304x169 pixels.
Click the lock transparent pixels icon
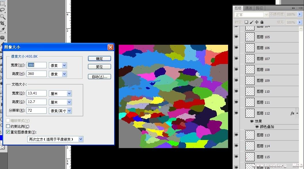coord(246,22)
